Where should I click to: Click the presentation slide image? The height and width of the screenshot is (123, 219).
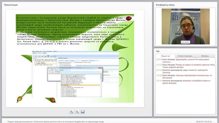(75, 58)
